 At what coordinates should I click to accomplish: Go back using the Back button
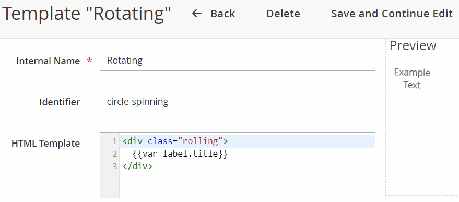pos(214,14)
